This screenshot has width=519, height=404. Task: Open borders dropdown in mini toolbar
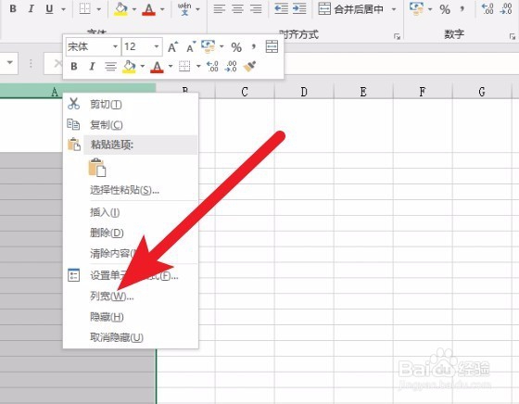click(x=198, y=67)
